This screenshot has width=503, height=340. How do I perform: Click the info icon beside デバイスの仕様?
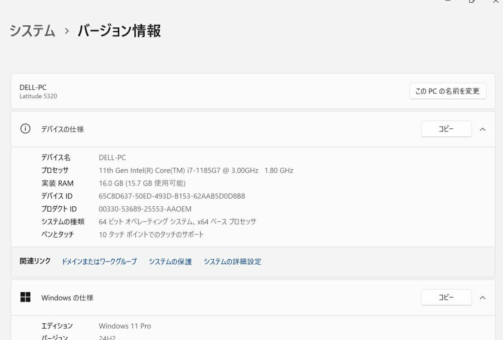[x=25, y=129]
